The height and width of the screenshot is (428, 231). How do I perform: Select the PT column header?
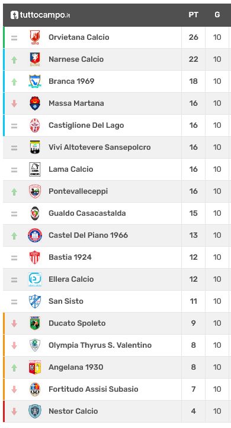coord(194,15)
